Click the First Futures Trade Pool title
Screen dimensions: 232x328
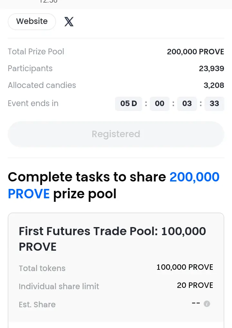tap(112, 239)
